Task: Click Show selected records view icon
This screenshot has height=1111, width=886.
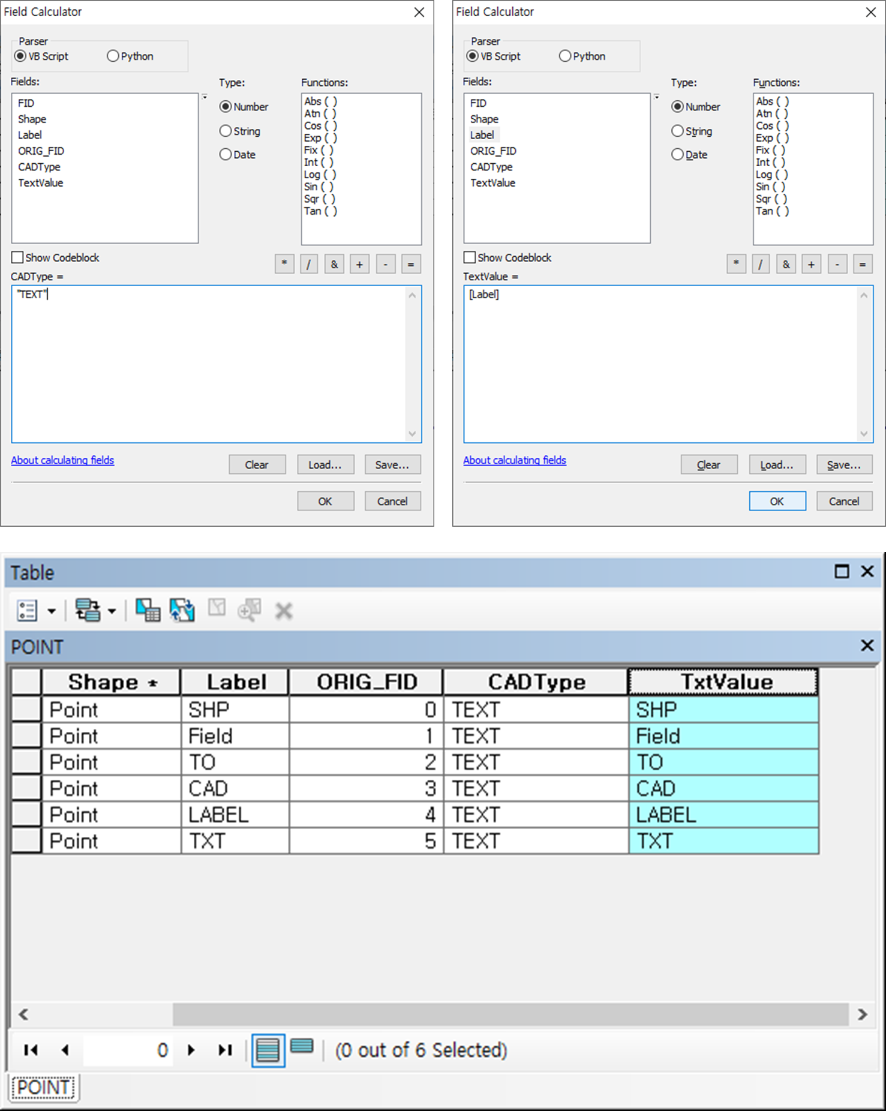Action: (x=302, y=1047)
